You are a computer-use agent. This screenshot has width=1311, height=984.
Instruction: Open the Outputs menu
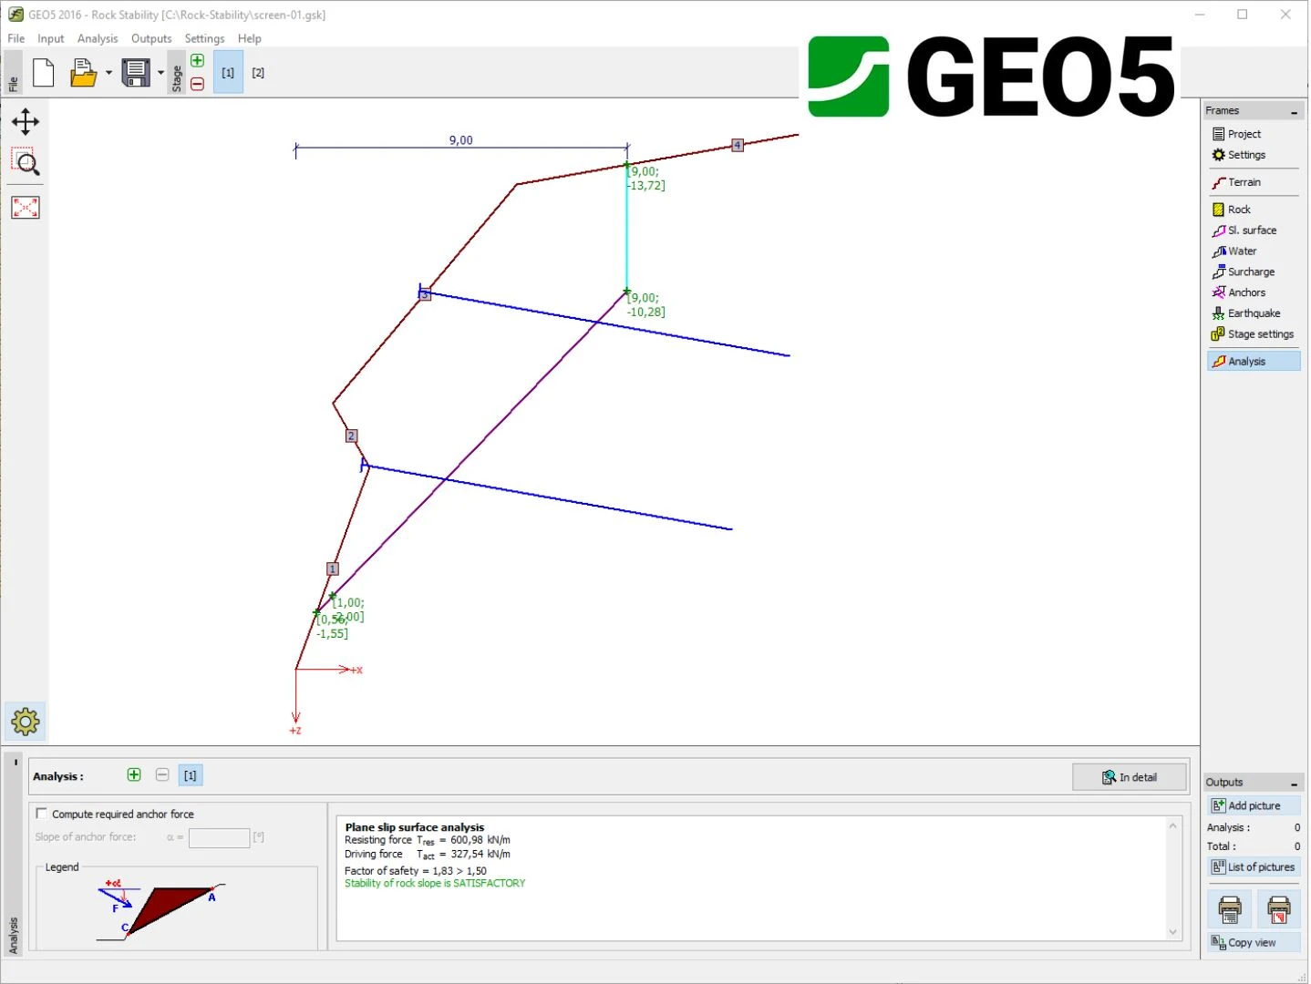coord(151,38)
